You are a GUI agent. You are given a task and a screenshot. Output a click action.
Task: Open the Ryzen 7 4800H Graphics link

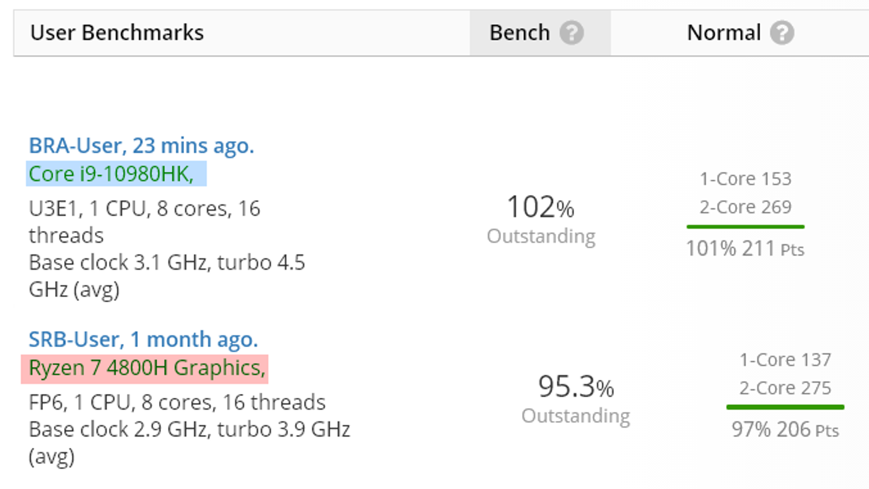click(x=147, y=368)
